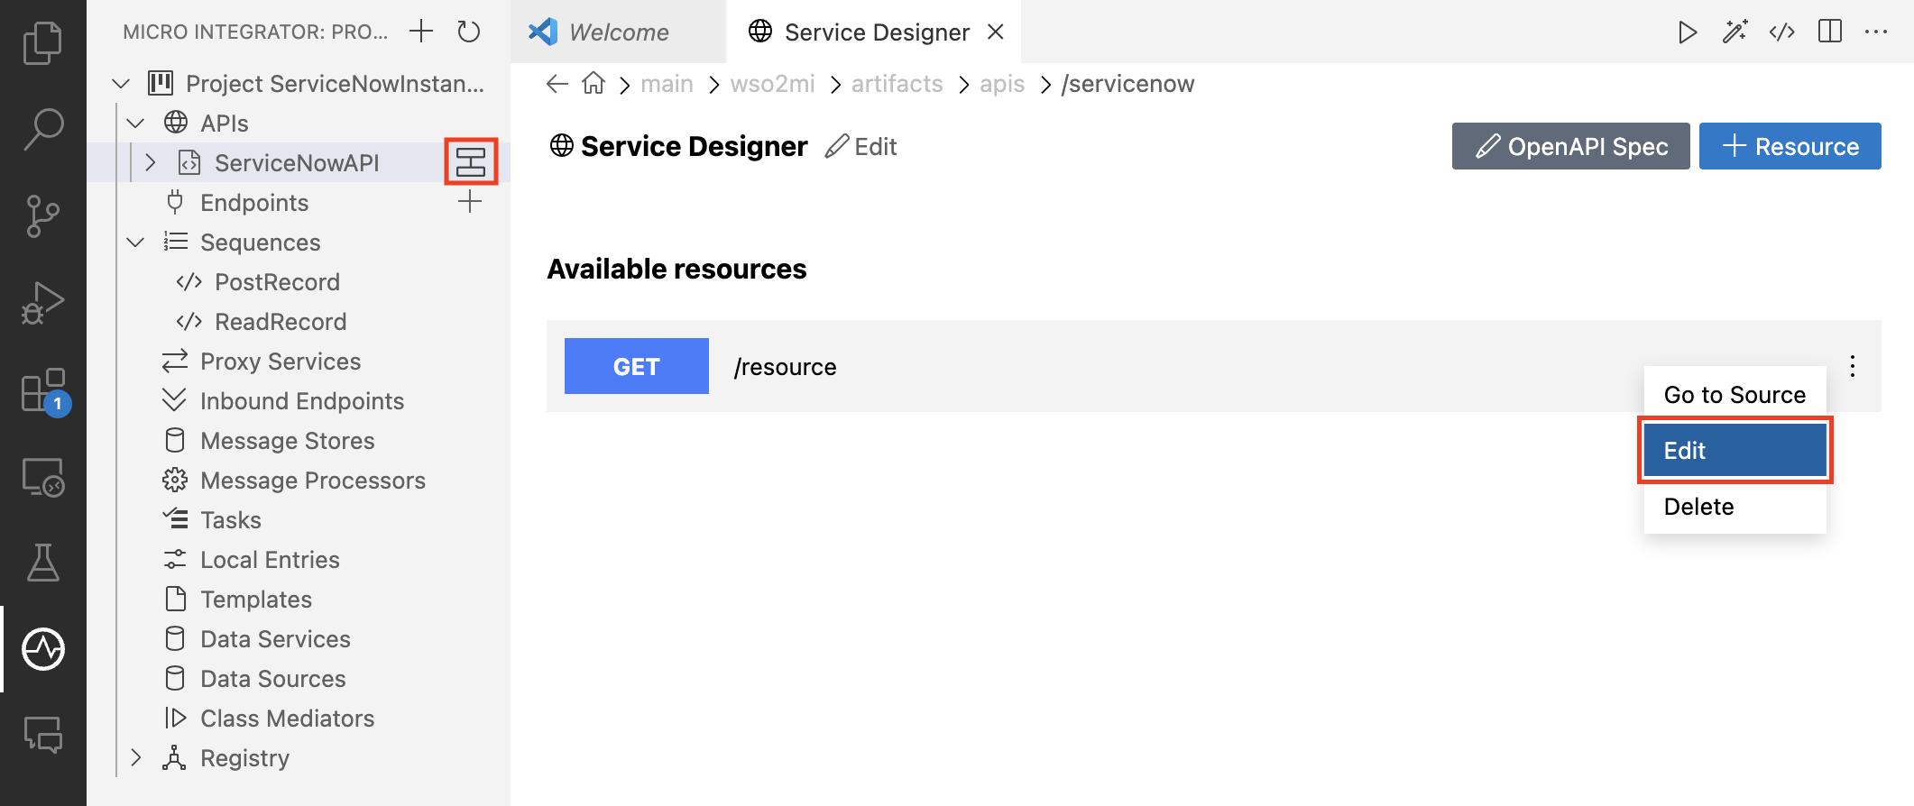This screenshot has height=806, width=1914.
Task: Open Service Designer for ServiceNowAPI
Action: click(x=471, y=162)
